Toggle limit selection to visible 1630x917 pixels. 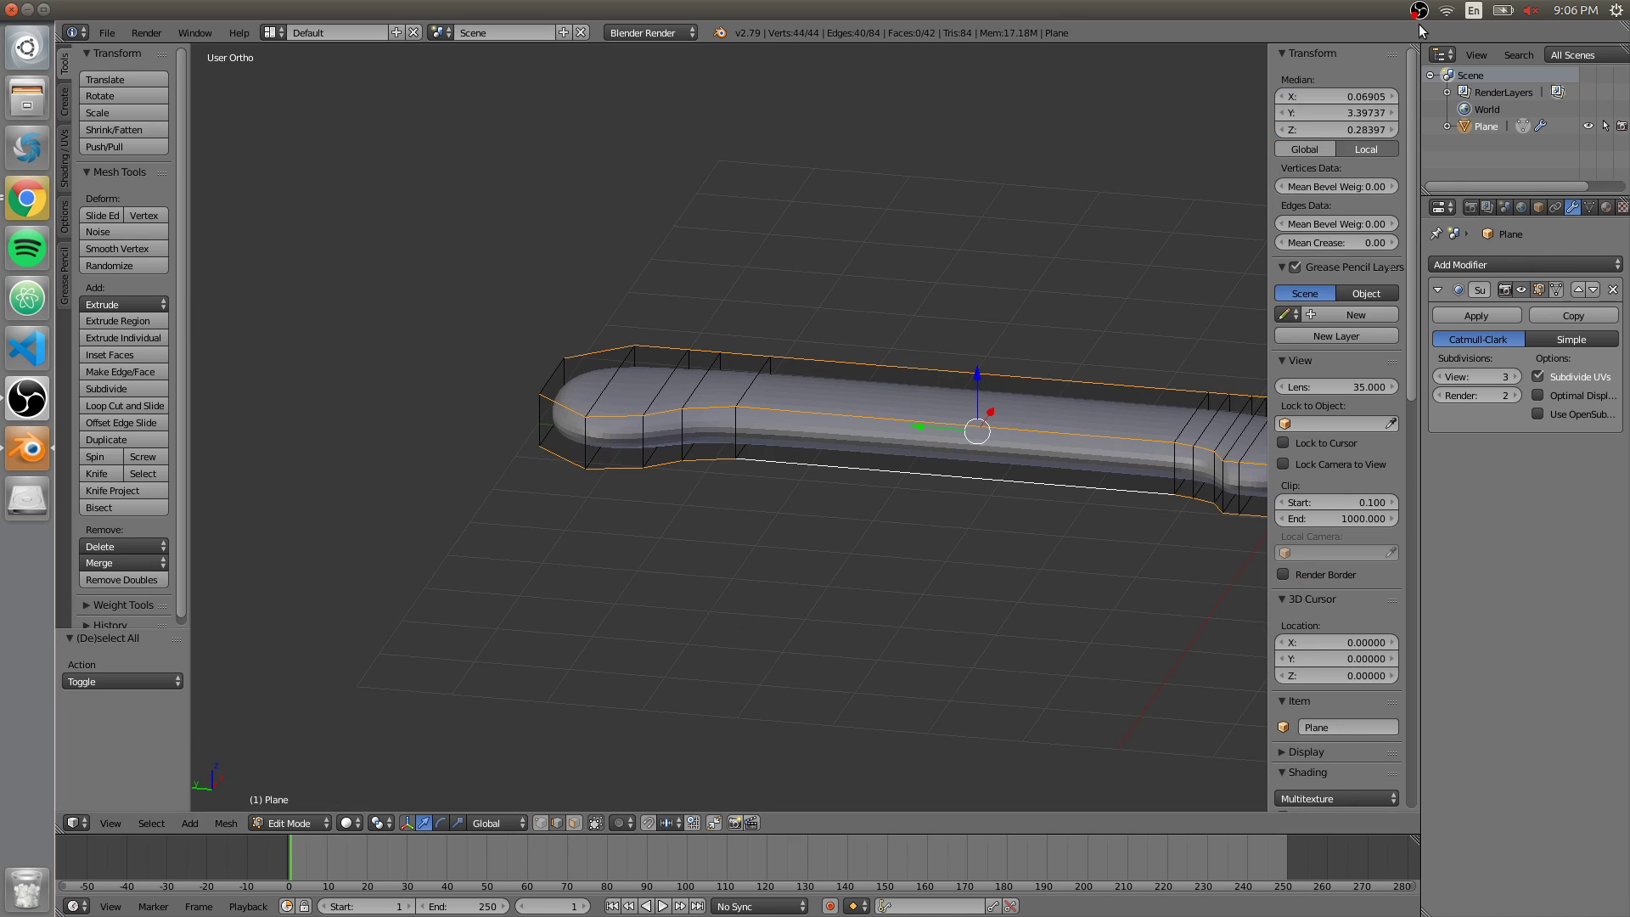coord(596,823)
